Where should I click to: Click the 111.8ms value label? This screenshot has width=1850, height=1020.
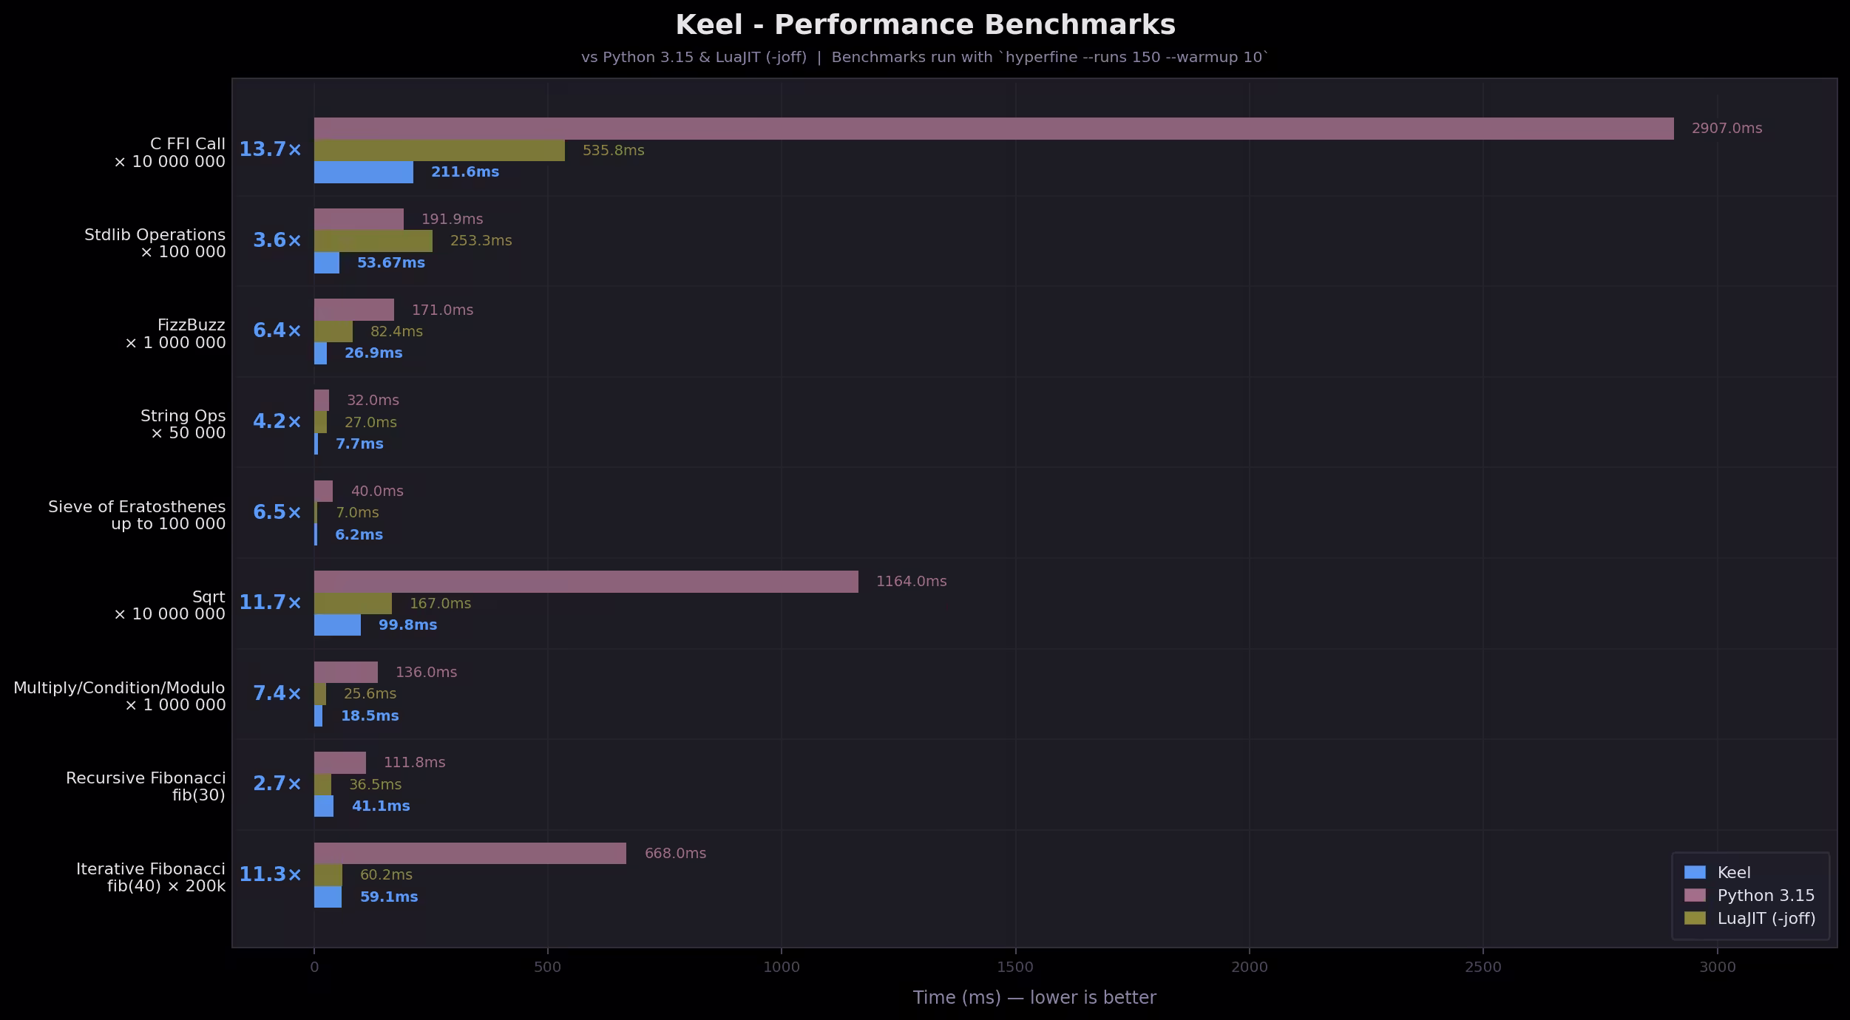click(414, 763)
